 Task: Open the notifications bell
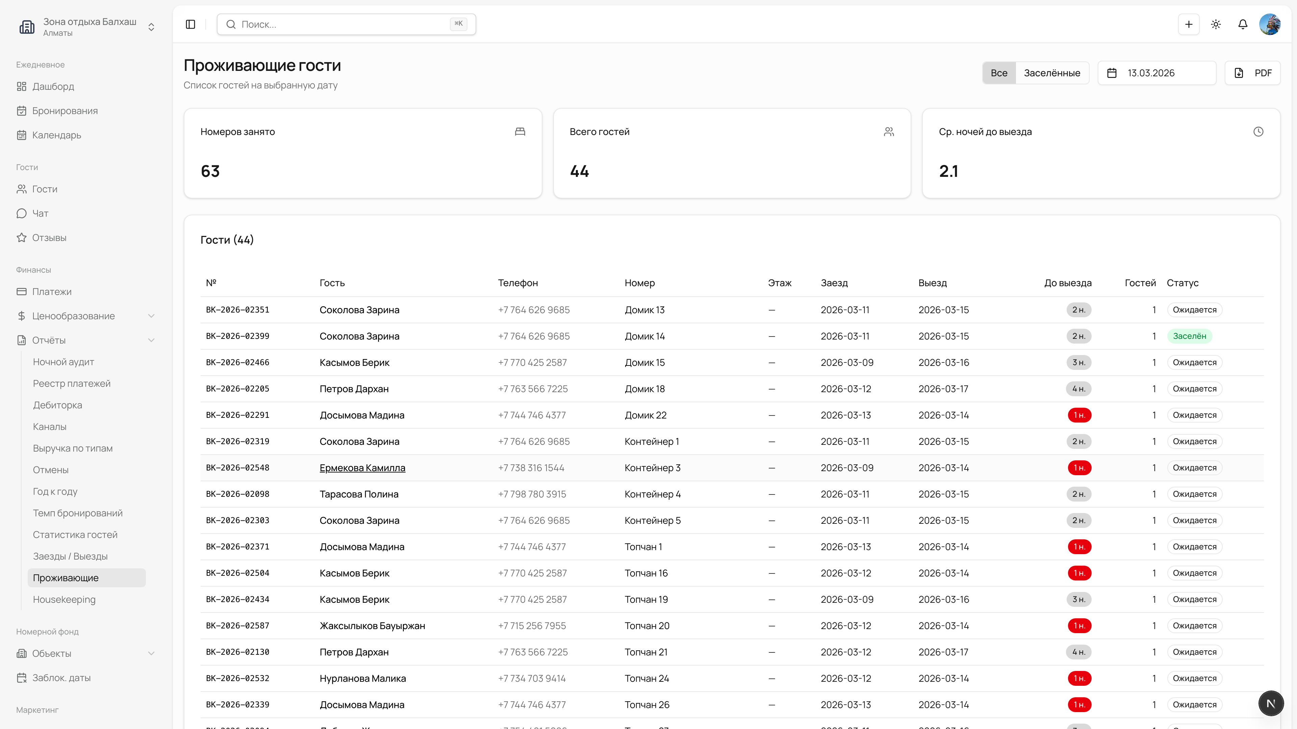coord(1243,24)
